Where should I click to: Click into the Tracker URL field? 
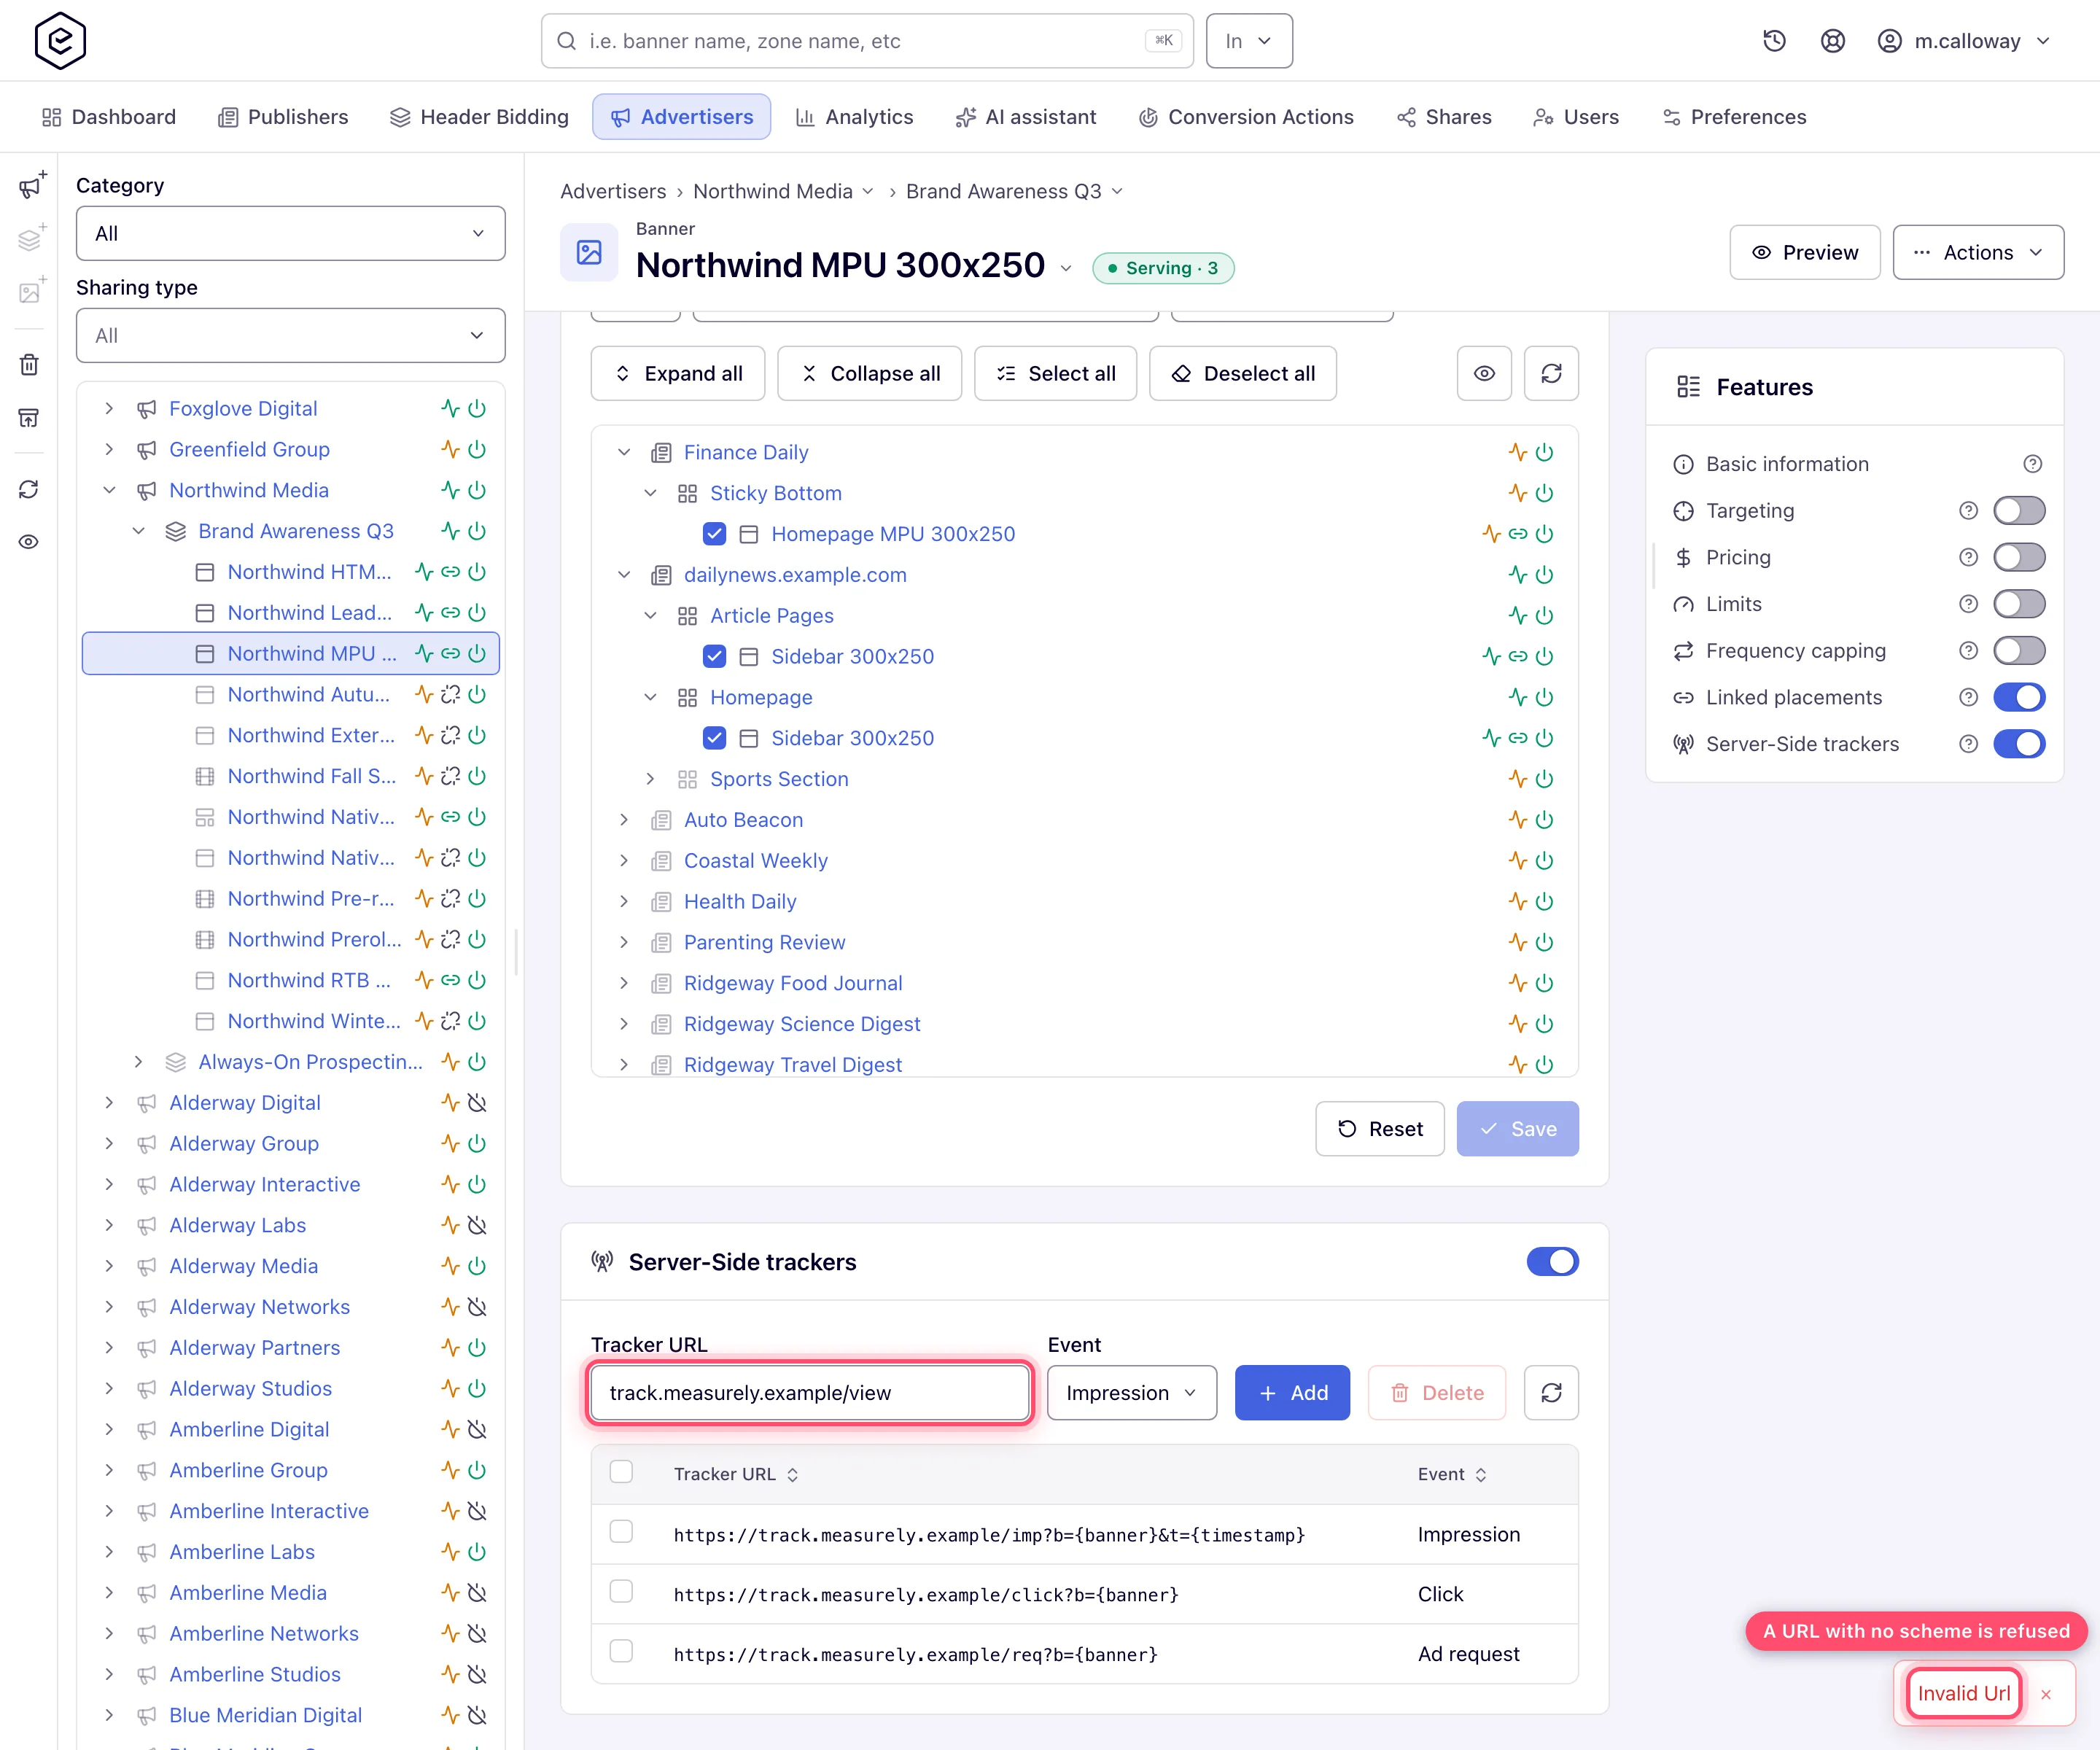click(x=810, y=1393)
